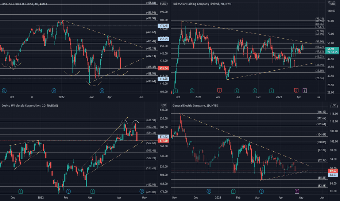Click GE level label (100.86)
The height and width of the screenshot is (201, 340).
(321, 142)
